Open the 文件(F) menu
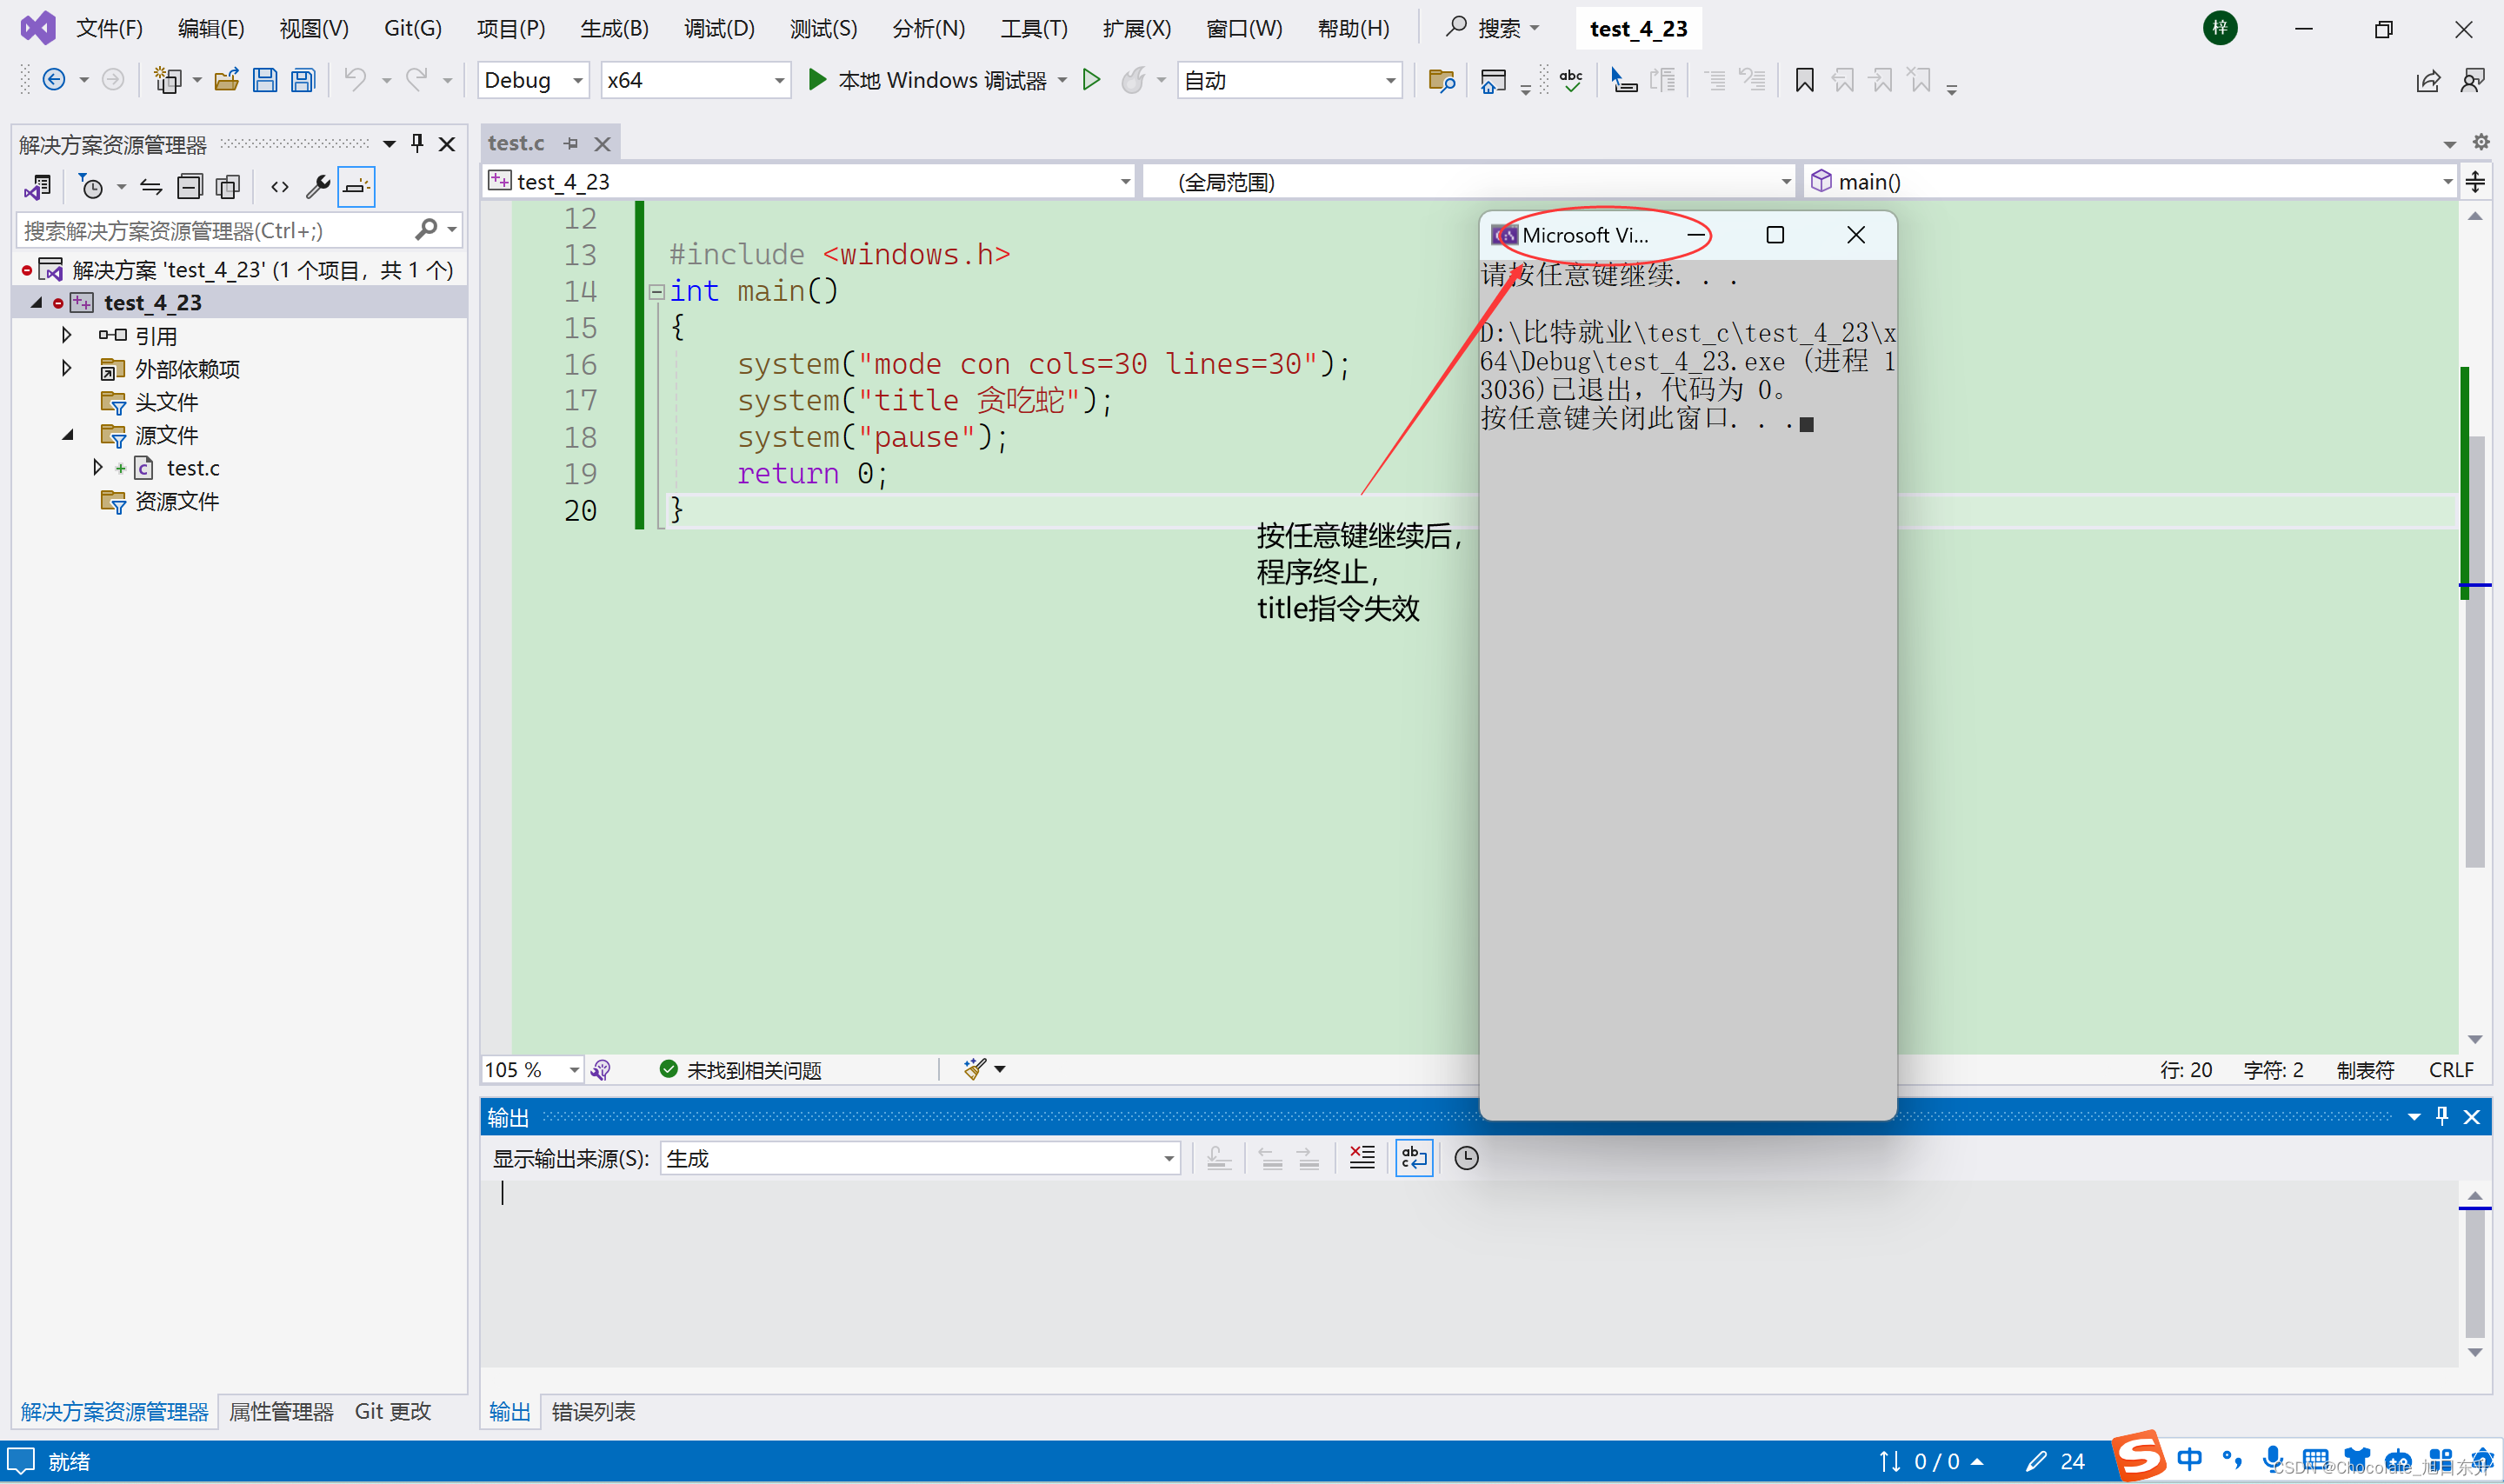The image size is (2504, 1484). click(110, 28)
